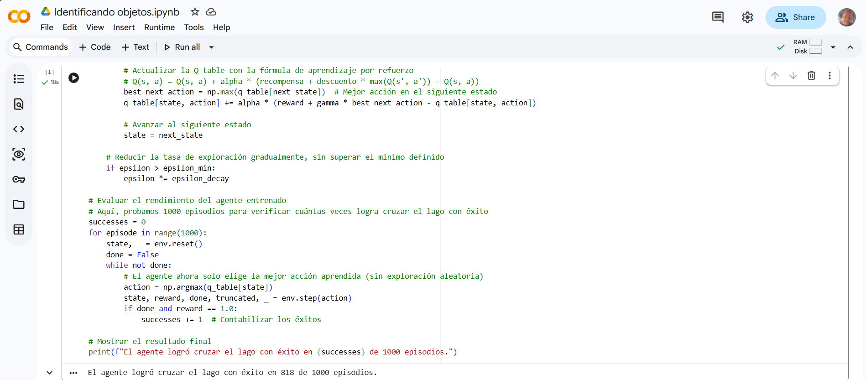Expand the Run all dropdown arrow
Screen dimensions: 866x380
coord(211,47)
